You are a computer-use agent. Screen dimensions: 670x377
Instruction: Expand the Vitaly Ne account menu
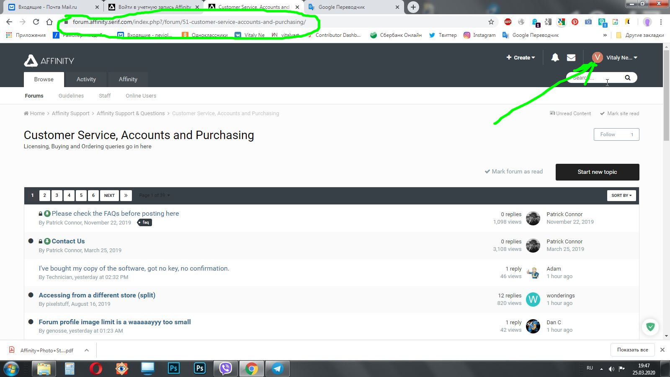point(621,57)
